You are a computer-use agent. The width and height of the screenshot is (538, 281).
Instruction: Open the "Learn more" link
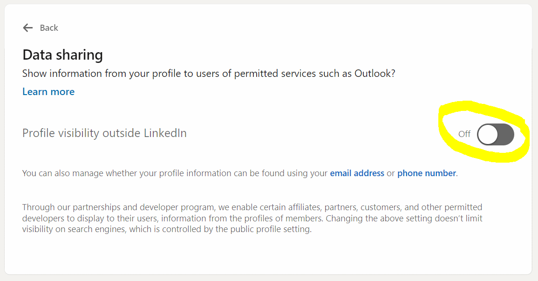48,92
